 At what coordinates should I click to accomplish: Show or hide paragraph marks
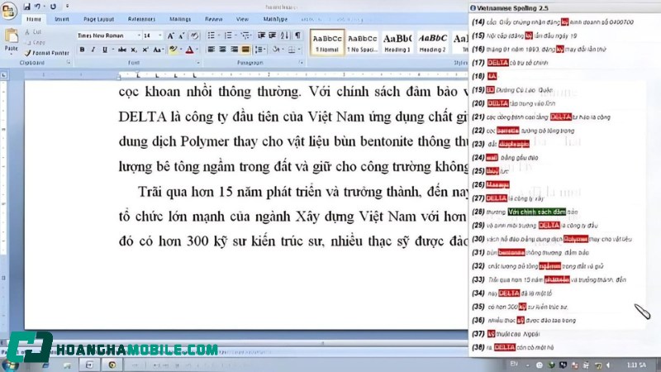(297, 36)
